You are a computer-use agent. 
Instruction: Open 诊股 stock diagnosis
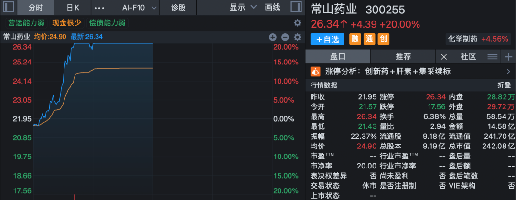pos(178,8)
